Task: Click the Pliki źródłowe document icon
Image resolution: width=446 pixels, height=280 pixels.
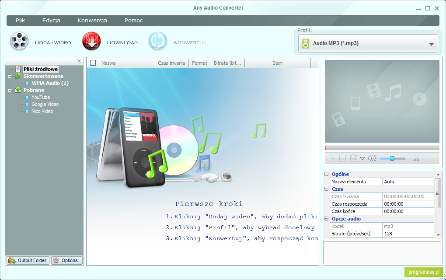Action: point(18,69)
